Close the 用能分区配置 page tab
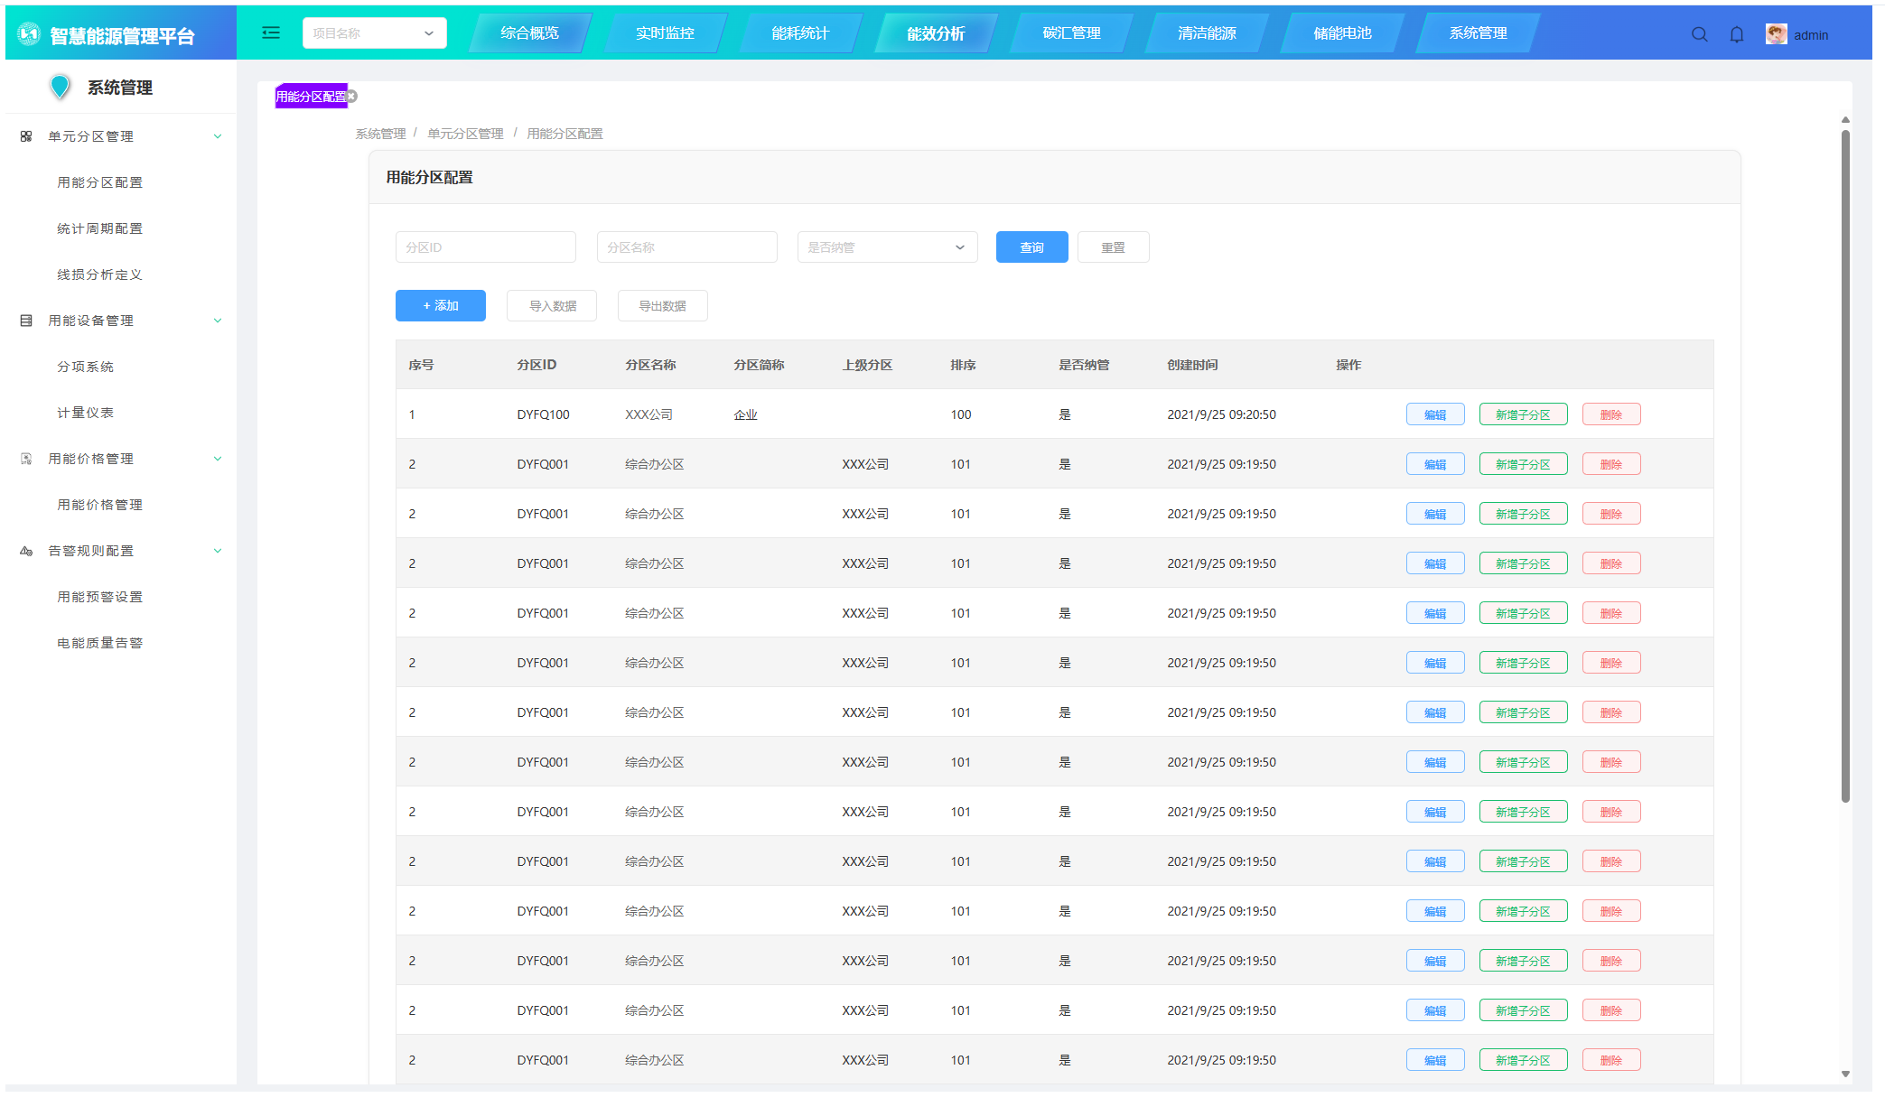Image resolution: width=1885 pixels, height=1107 pixels. point(352,97)
